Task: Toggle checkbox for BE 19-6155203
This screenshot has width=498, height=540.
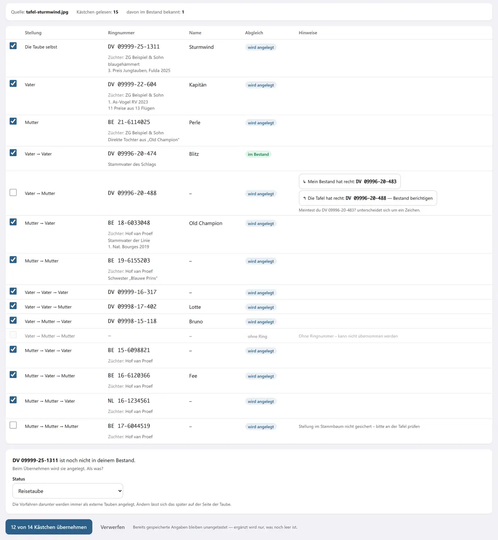Action: [13, 260]
